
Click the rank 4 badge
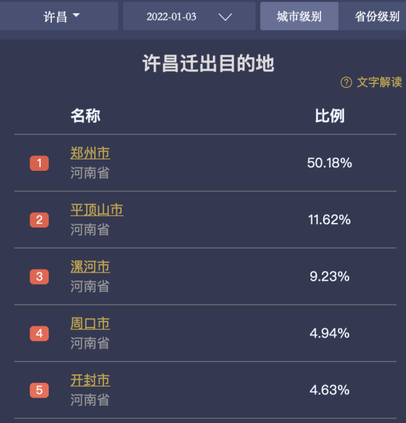pos(39,334)
